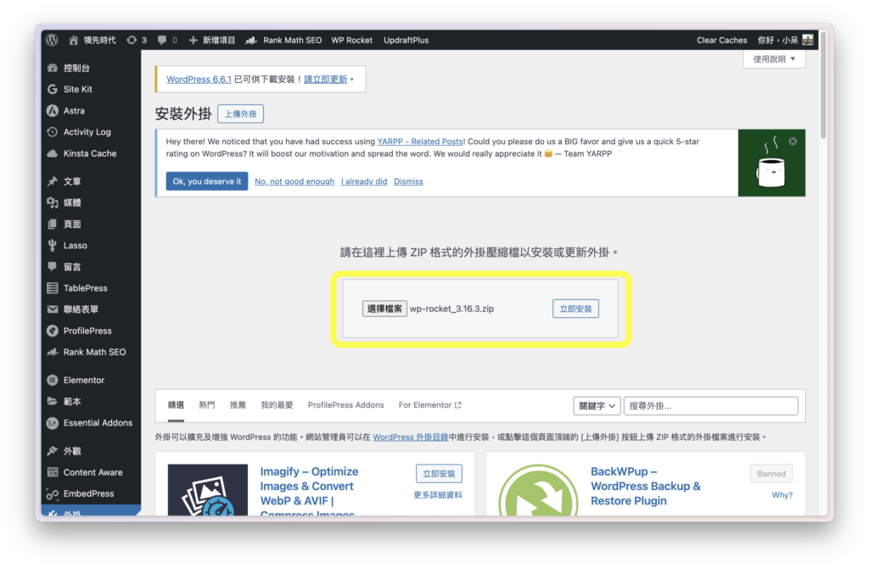
Task: Open ProfilePress icon in sidebar
Action: tap(53, 331)
